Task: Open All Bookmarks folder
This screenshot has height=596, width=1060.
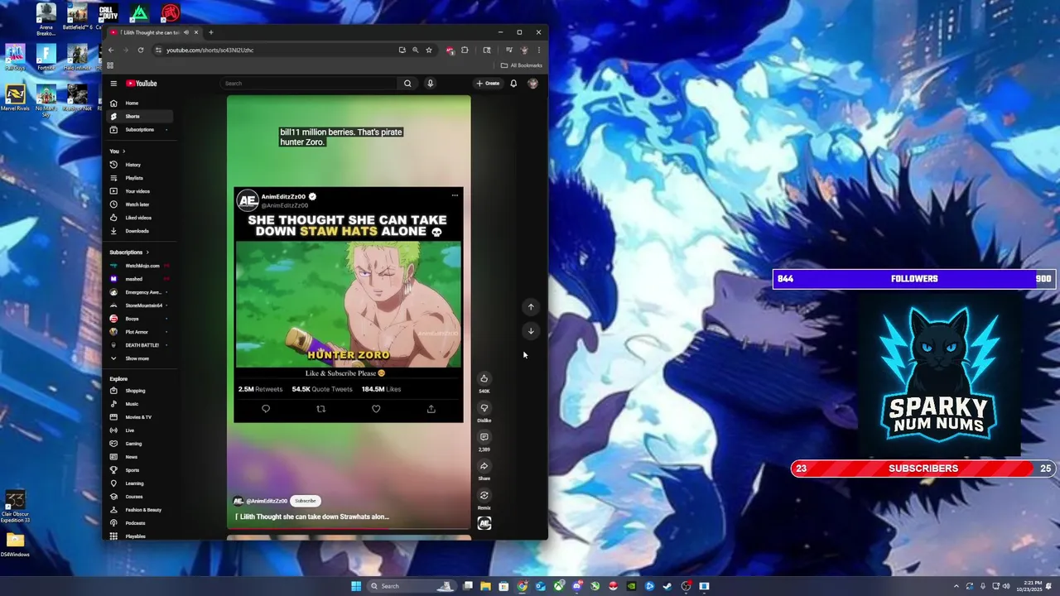Action: click(522, 65)
